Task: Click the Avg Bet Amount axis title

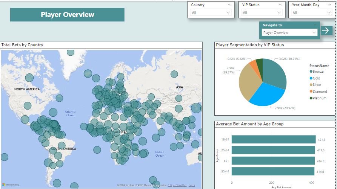Action: pyautogui.click(x=281, y=187)
